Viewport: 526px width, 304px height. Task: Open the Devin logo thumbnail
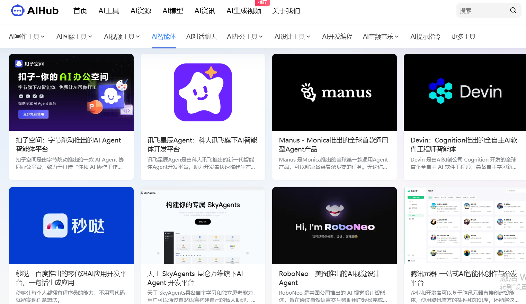[465, 92]
